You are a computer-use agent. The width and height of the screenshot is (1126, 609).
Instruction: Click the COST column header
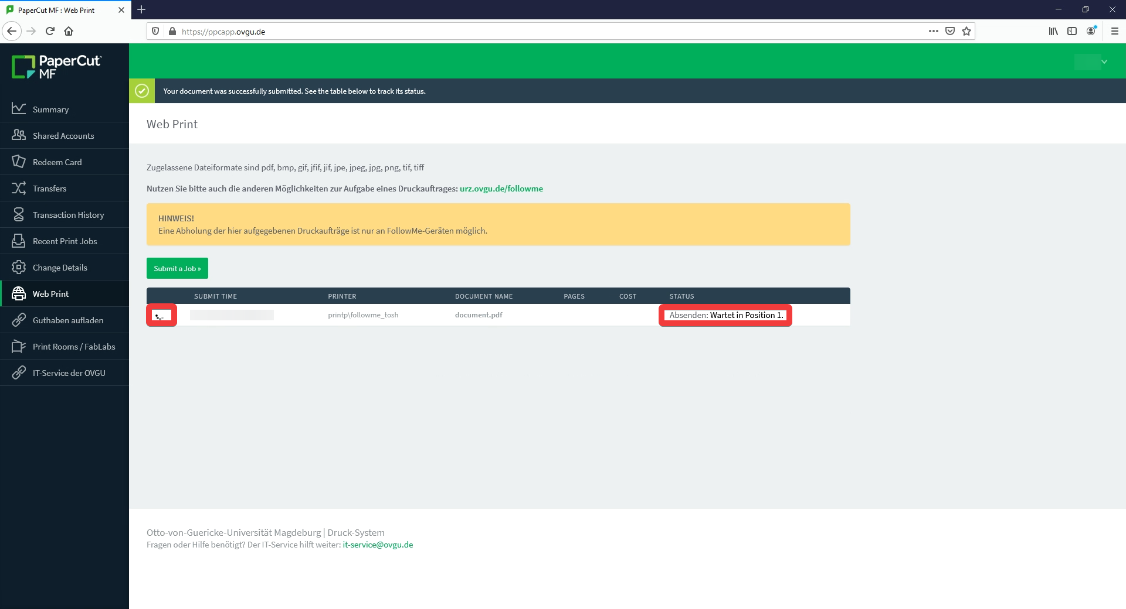[x=628, y=296]
